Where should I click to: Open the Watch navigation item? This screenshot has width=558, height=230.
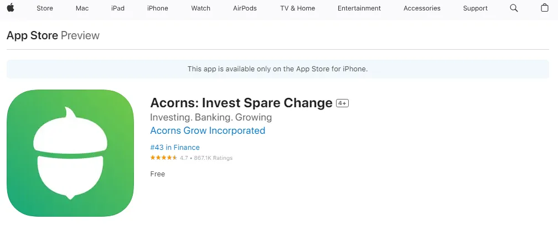click(x=201, y=8)
